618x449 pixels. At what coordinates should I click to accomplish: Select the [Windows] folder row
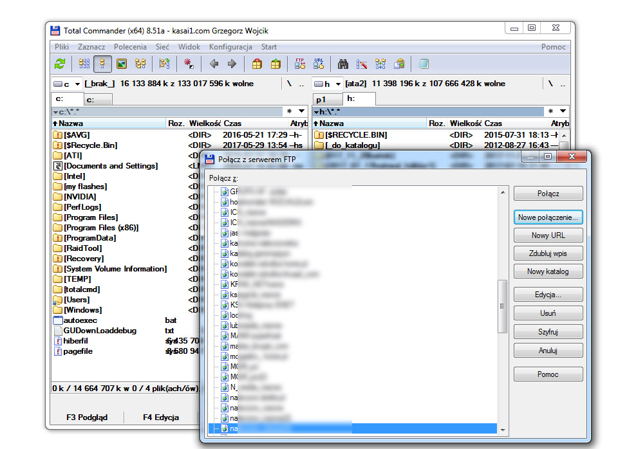(83, 310)
